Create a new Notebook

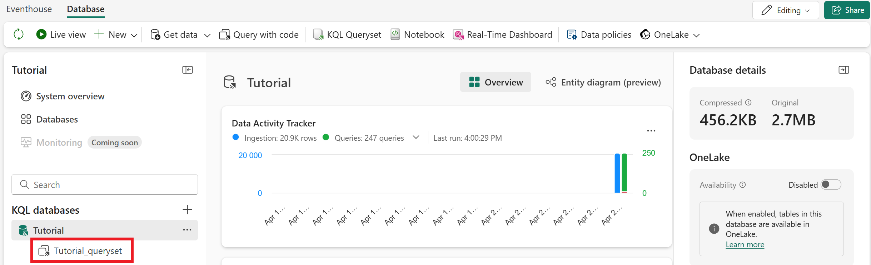pyautogui.click(x=417, y=35)
